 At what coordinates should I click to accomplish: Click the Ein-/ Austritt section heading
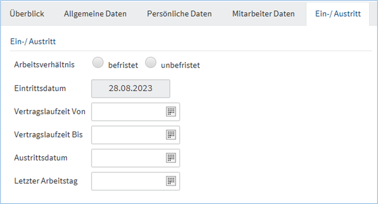tap(33, 41)
